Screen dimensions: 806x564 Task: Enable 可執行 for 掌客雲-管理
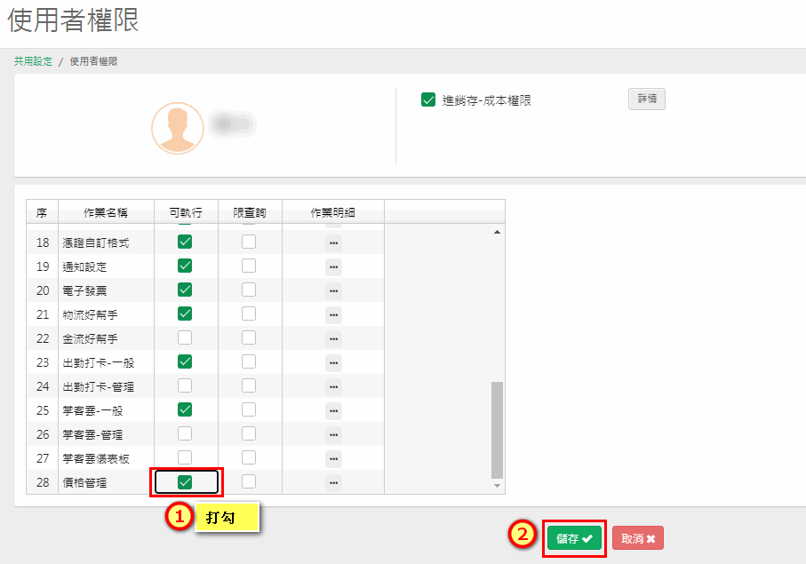tap(185, 433)
